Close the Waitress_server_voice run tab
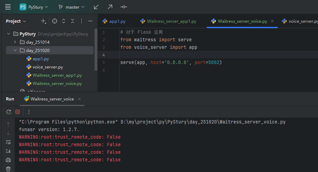 pos(80,99)
